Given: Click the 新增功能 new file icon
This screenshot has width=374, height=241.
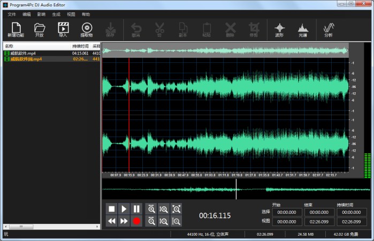Looking at the screenshot, I should [x=16, y=29].
